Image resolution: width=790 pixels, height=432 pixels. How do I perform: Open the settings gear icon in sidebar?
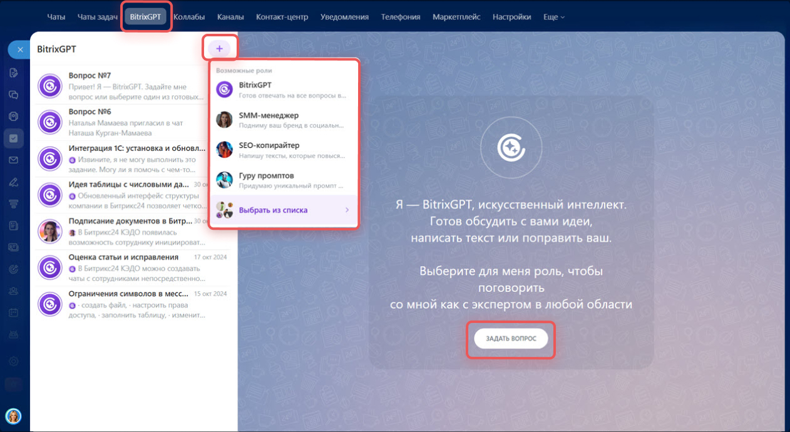pyautogui.click(x=14, y=361)
